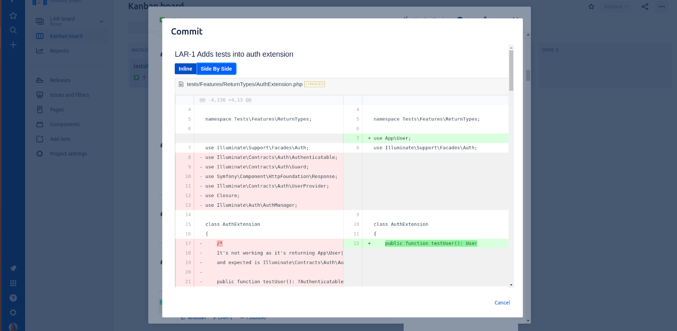Click the CHANGED status badge
Screen dimensions: 677x331
coord(314,84)
